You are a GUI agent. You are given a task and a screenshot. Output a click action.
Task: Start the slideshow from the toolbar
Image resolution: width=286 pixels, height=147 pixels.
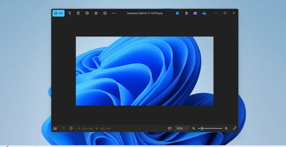pyautogui.click(x=105, y=13)
